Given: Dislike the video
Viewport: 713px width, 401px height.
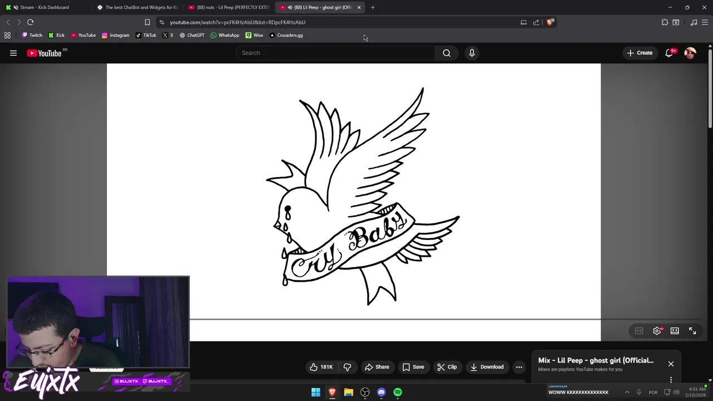Looking at the screenshot, I should 347,367.
